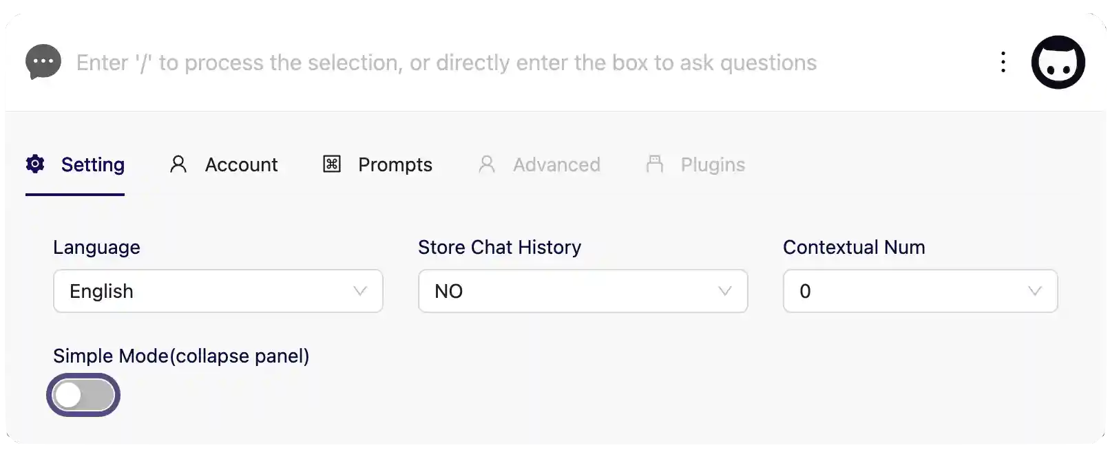The width and height of the screenshot is (1110, 452).
Task: Click the chevron arrow in the Language box
Action: point(360,291)
